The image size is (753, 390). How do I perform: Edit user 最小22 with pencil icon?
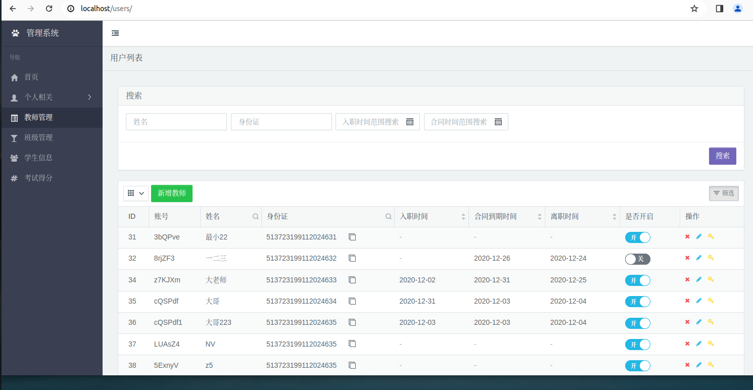pyautogui.click(x=699, y=236)
